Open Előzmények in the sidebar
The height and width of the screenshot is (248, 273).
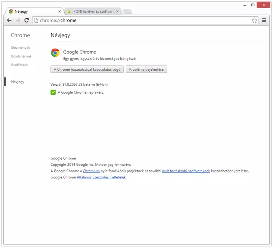coord(21,48)
